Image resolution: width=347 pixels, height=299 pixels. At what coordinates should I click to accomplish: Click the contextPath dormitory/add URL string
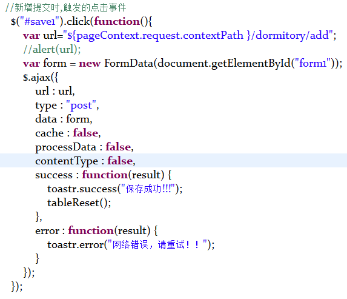point(198,35)
